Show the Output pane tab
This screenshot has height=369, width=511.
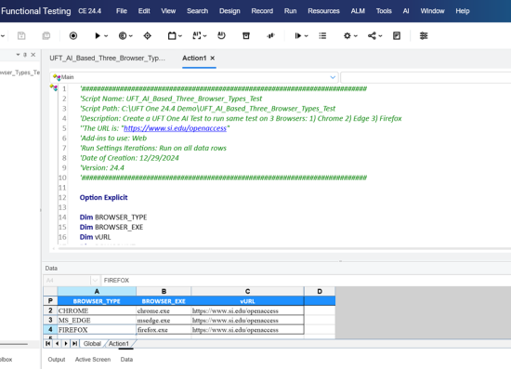[57, 359]
